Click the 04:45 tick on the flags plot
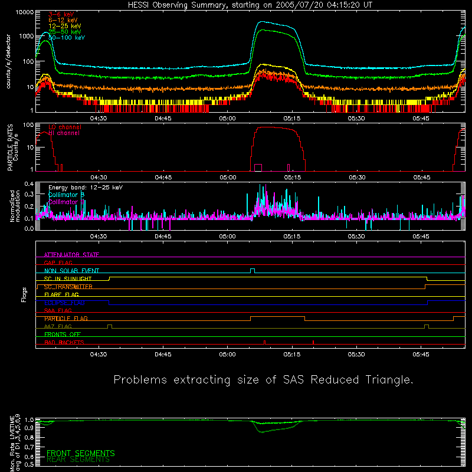 click(x=163, y=355)
